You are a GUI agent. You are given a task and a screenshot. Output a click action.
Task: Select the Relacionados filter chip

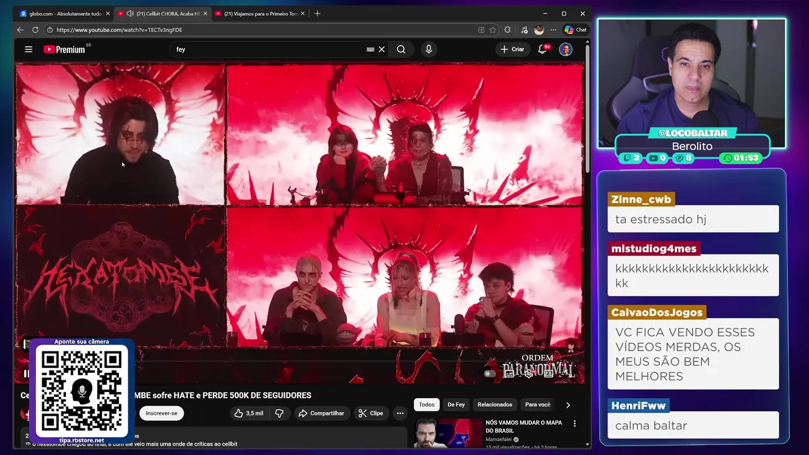tap(495, 404)
